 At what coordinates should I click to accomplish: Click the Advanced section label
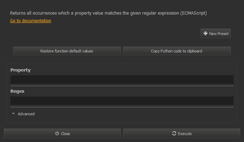coord(26,114)
